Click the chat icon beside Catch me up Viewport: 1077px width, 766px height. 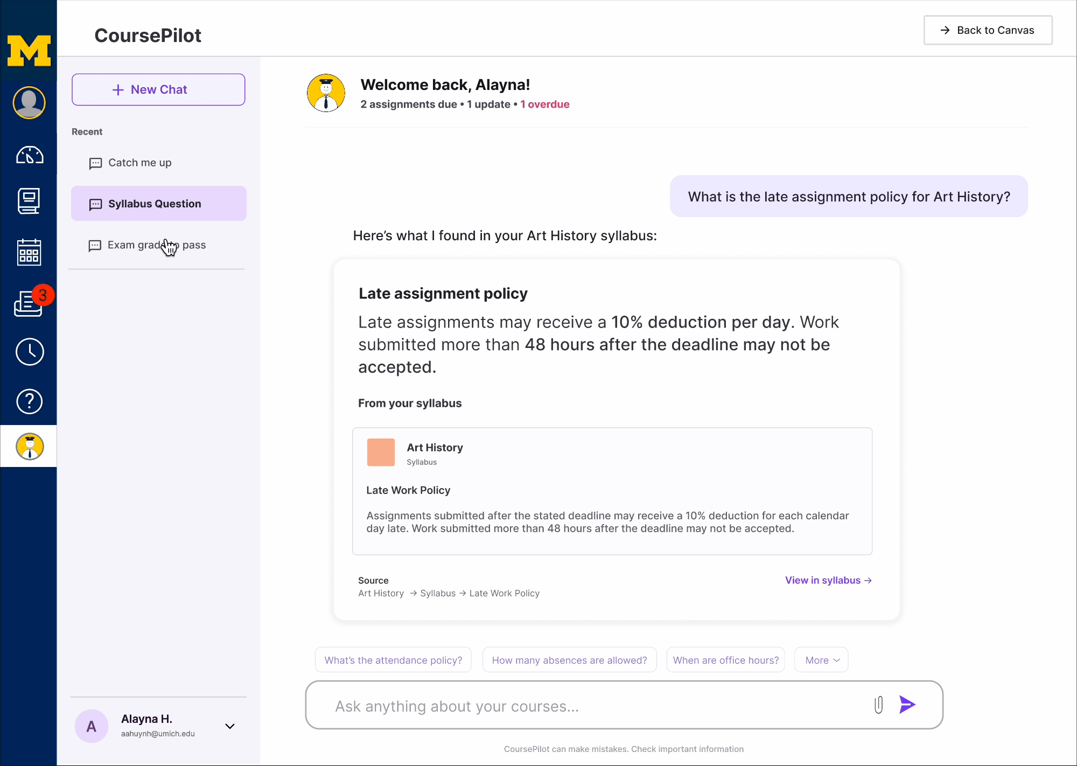(x=95, y=163)
